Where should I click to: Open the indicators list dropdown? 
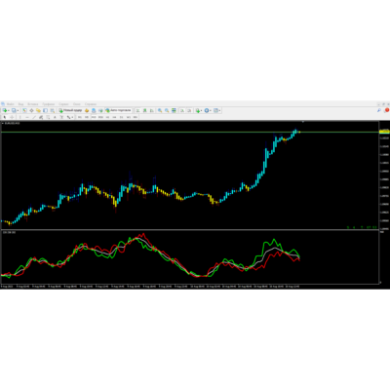(x=201, y=110)
